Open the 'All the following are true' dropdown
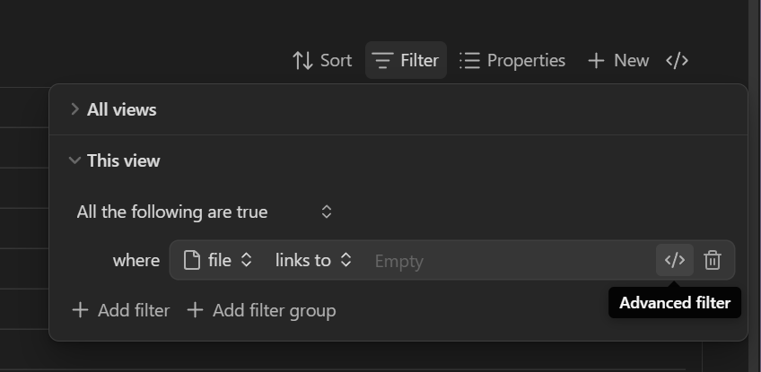 [206, 212]
